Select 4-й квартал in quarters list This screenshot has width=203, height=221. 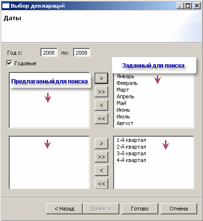coord(131,160)
